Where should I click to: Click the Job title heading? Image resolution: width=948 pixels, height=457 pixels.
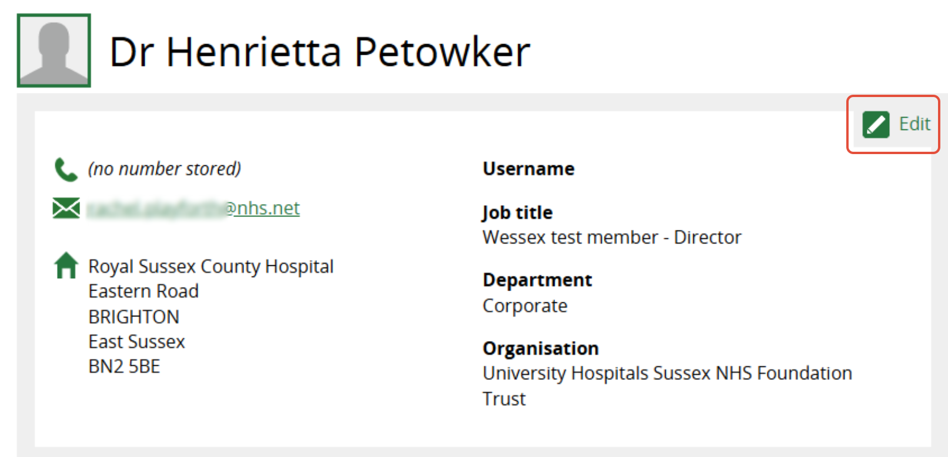tap(518, 212)
